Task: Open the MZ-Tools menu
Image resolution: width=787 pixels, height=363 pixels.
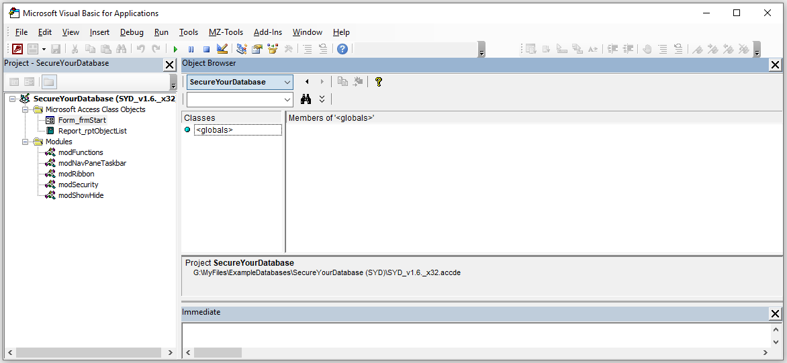Action: coord(226,32)
